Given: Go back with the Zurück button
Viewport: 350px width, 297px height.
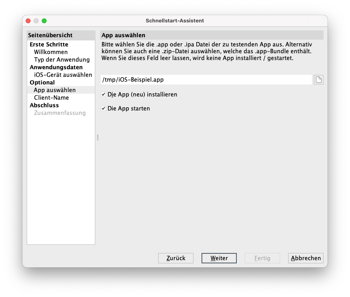Looking at the screenshot, I should coord(176,258).
